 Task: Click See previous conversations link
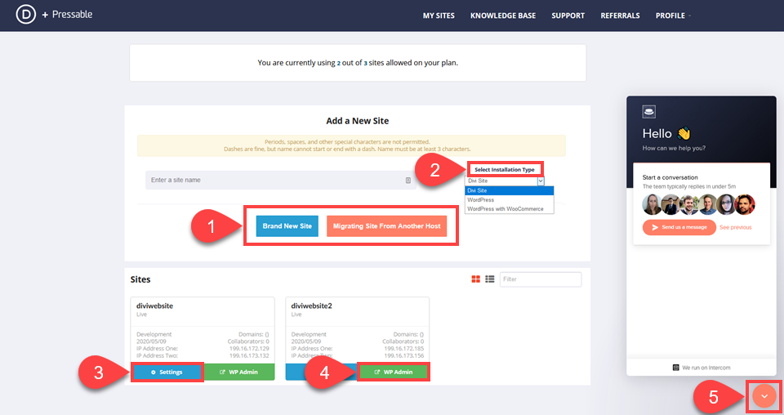click(735, 227)
